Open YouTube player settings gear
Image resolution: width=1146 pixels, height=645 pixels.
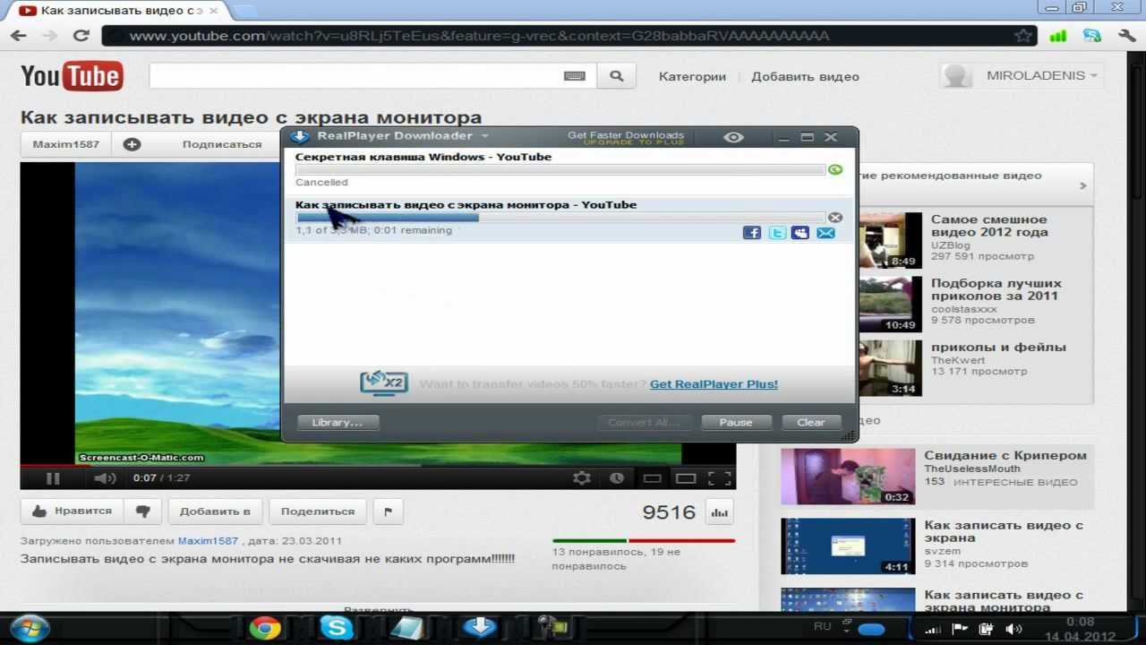(582, 478)
